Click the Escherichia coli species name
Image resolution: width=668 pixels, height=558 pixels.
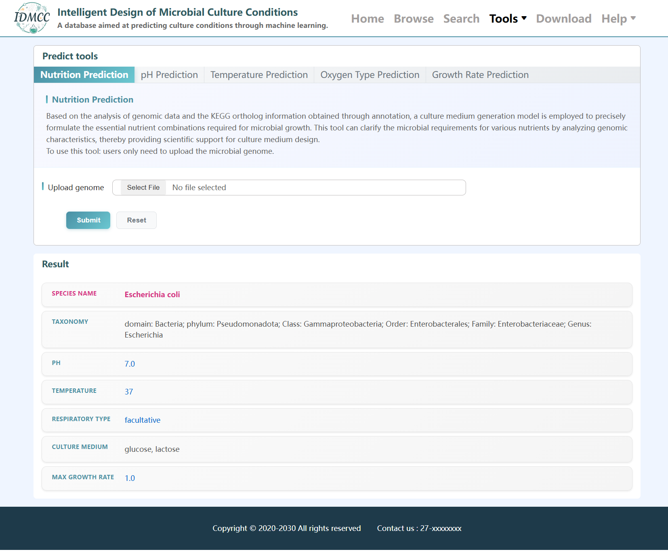click(x=152, y=294)
